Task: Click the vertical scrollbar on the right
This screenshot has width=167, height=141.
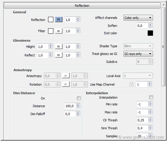Action: coord(163,47)
